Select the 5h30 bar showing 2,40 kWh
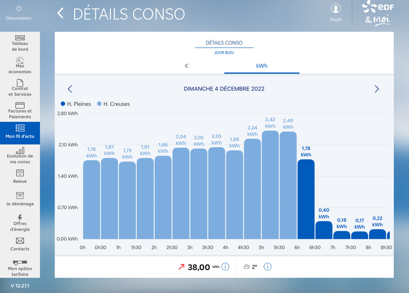 pos(288,185)
